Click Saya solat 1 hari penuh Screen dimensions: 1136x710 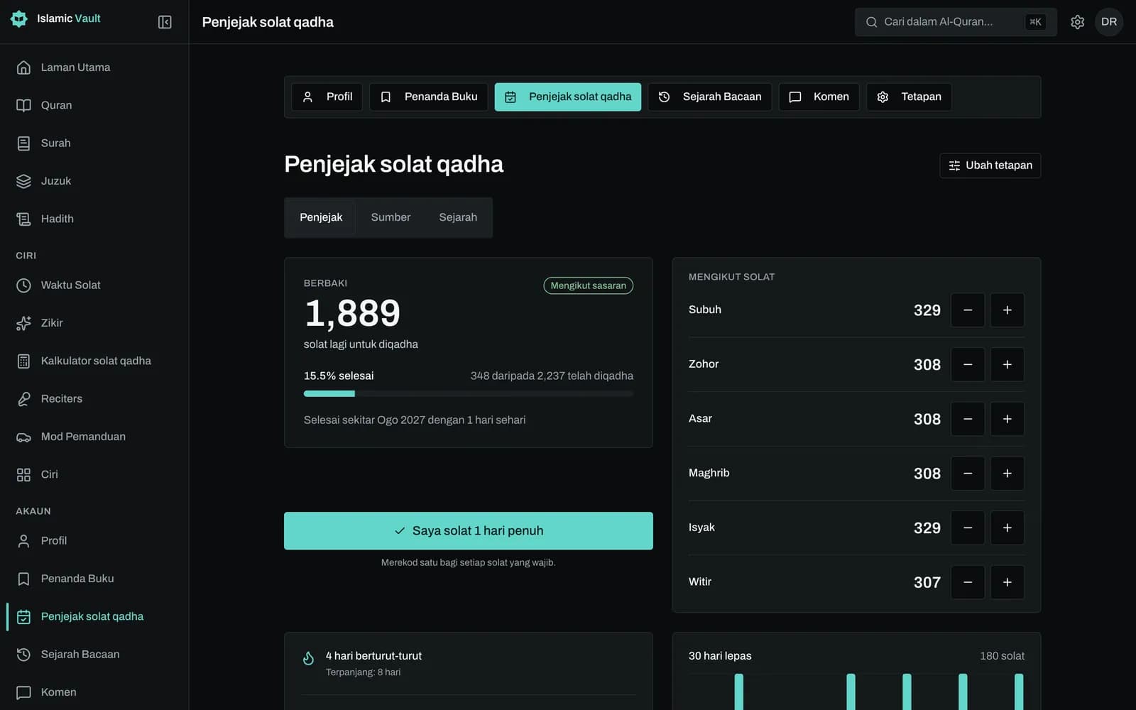[x=469, y=531]
